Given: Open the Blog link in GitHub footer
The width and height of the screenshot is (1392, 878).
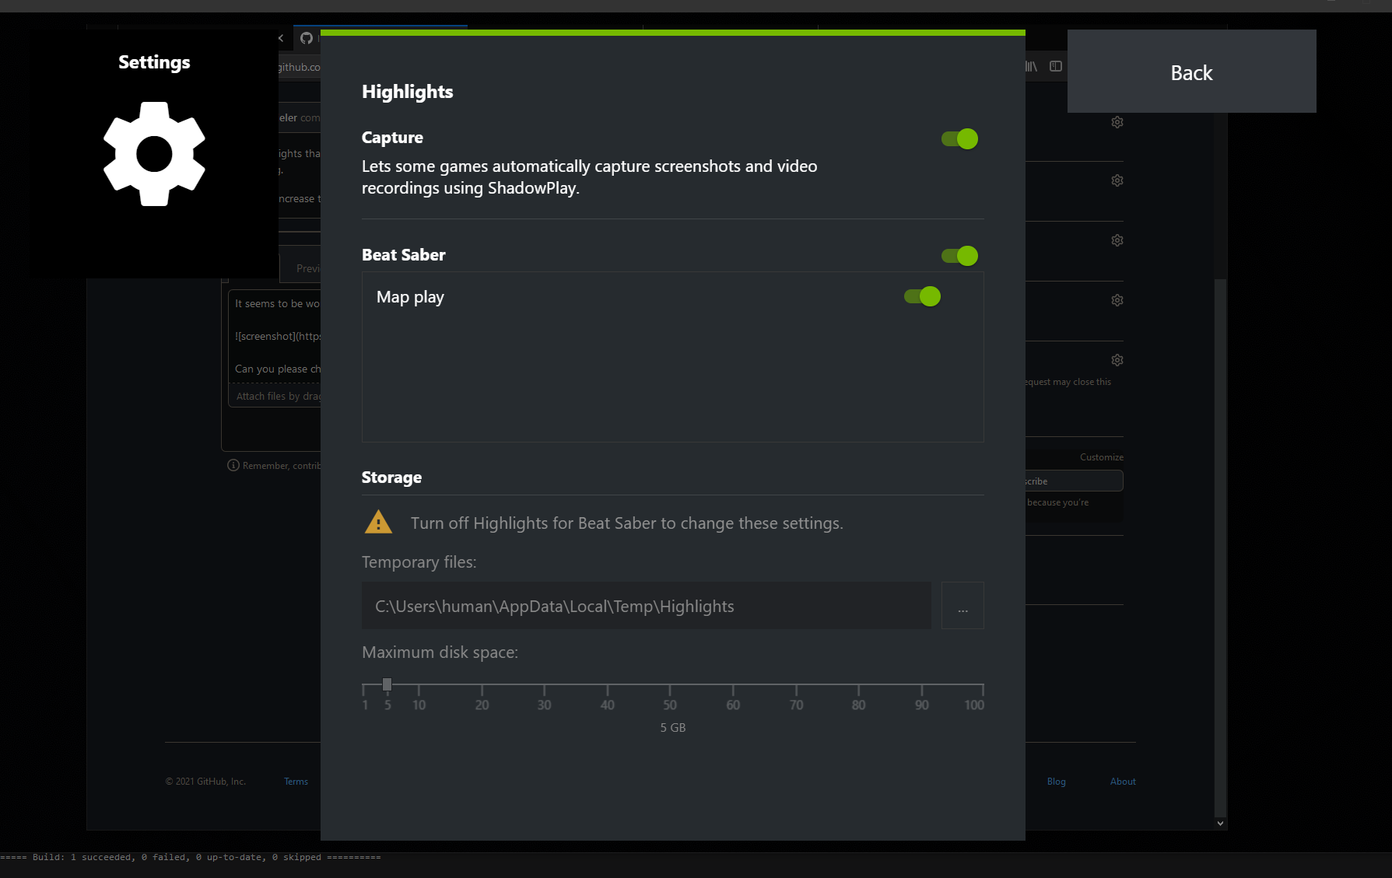Looking at the screenshot, I should [x=1056, y=782].
